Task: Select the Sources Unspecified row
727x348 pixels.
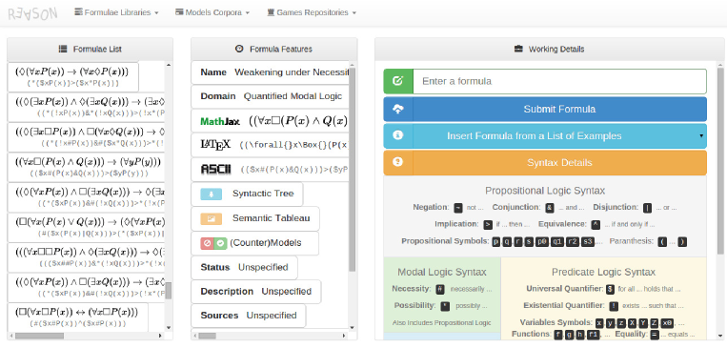Action: (x=248, y=316)
